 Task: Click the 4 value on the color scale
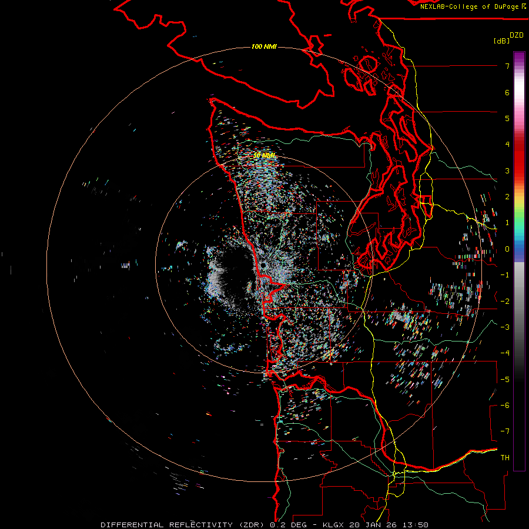tap(507, 145)
